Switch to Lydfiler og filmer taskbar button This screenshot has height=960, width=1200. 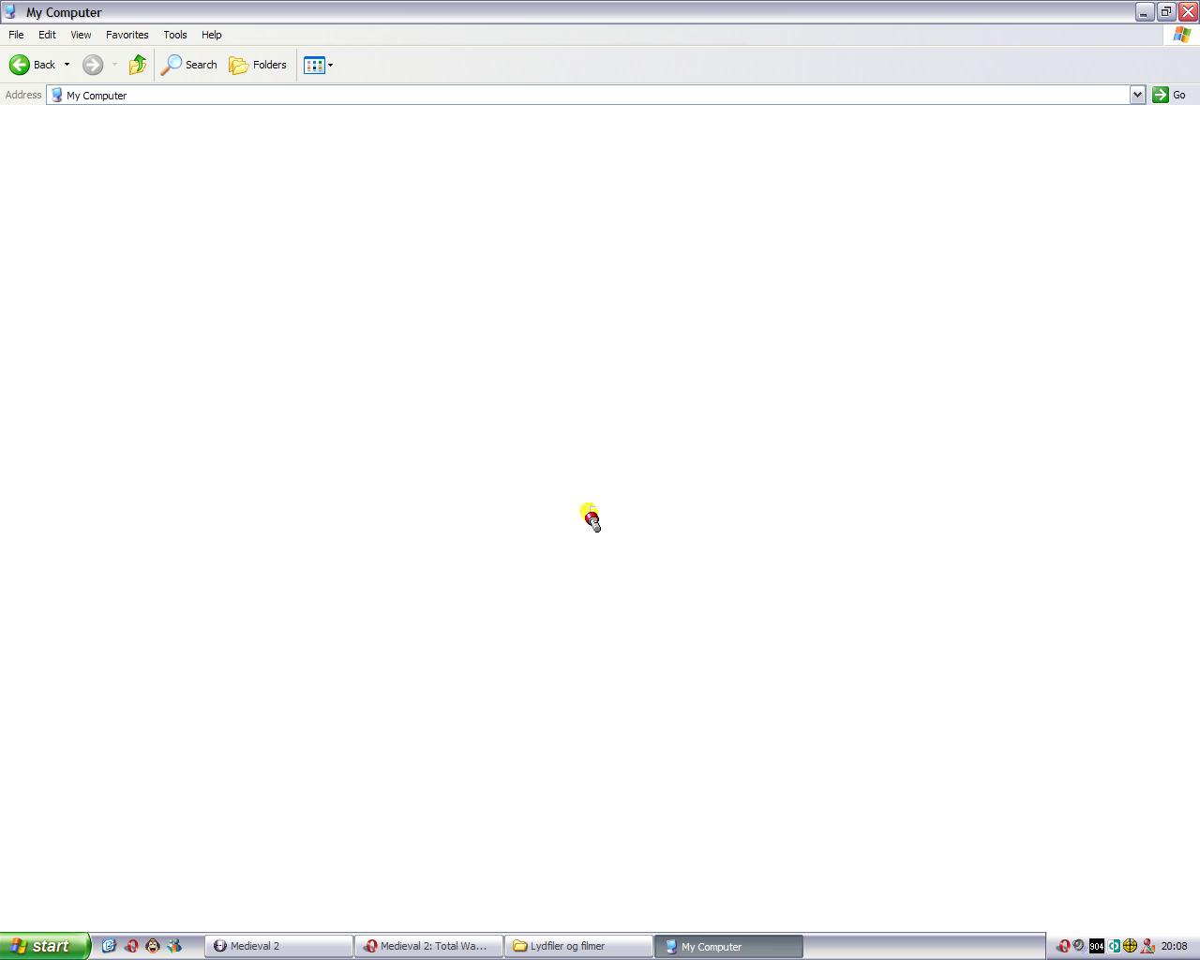578,946
